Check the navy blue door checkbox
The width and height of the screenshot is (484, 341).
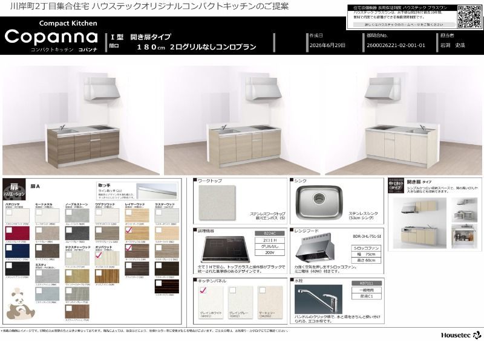point(9,247)
